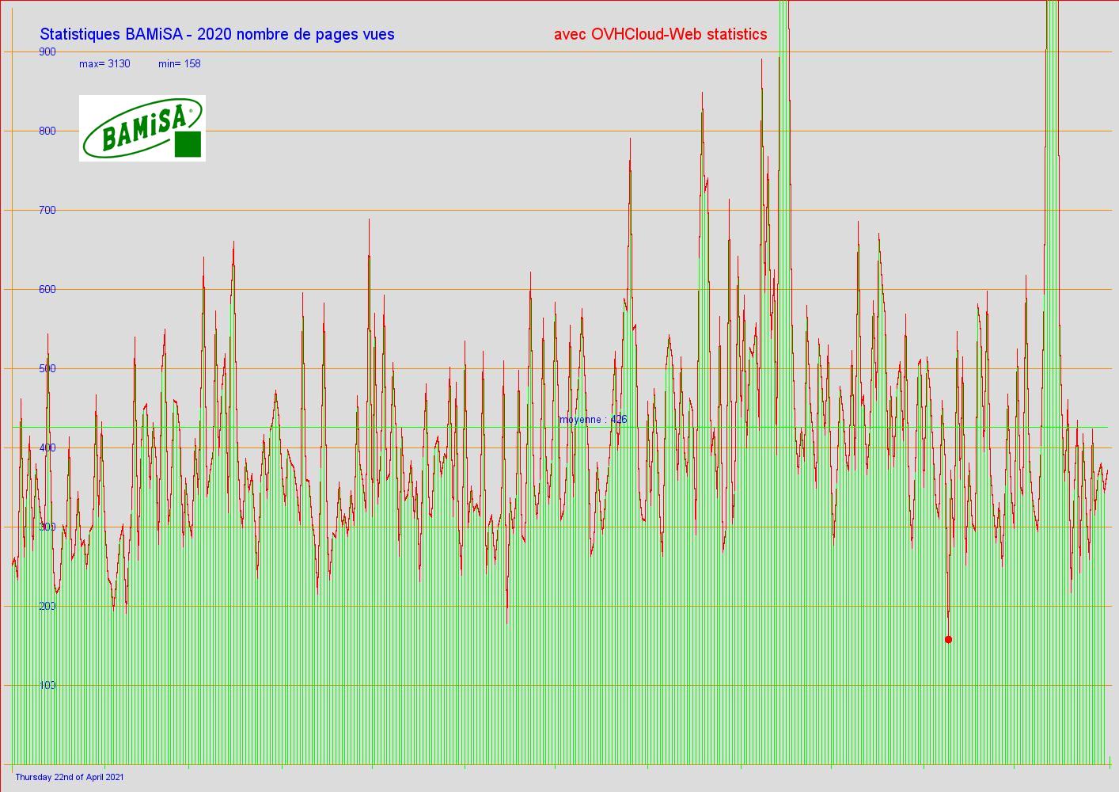
Task: Click the green square in the BAMiSA logo
Action: pos(188,144)
